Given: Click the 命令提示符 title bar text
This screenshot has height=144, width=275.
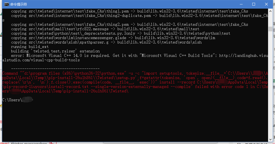Looking at the screenshot, I should coord(19,4).
